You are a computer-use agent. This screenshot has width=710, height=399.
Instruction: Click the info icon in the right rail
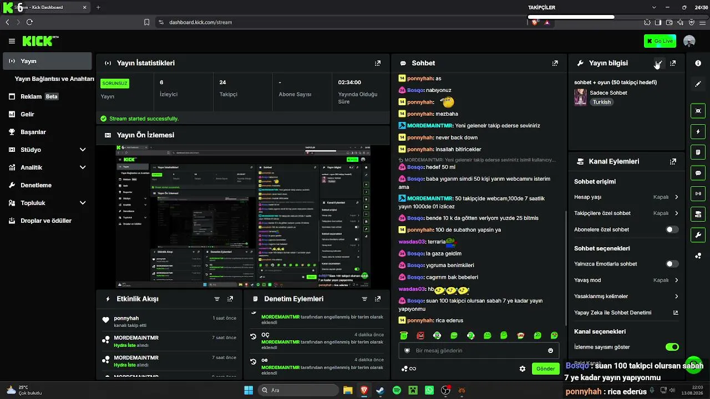click(x=698, y=63)
